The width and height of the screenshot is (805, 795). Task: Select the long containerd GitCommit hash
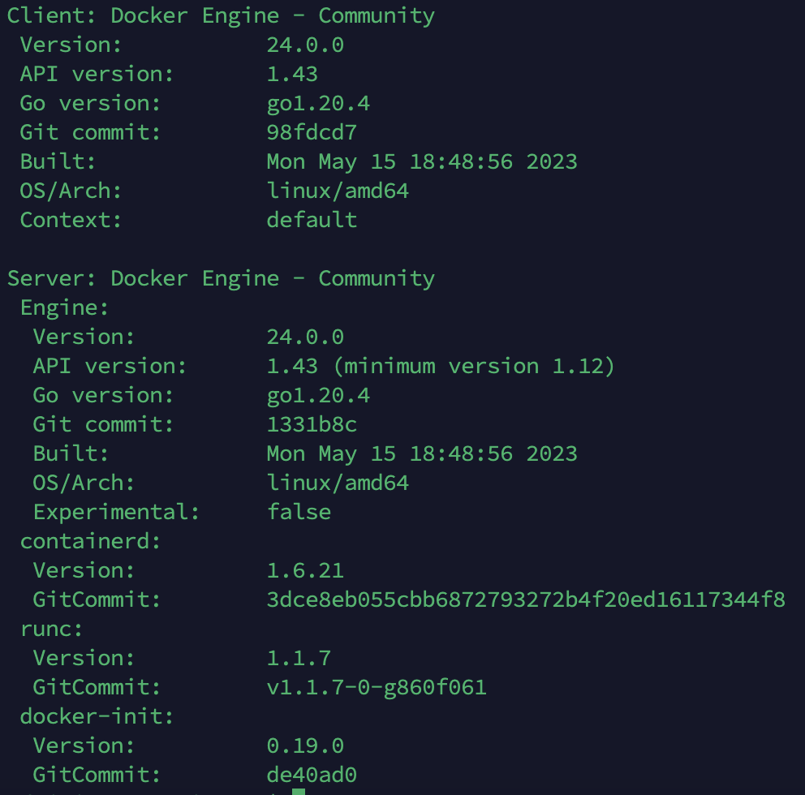click(x=526, y=600)
